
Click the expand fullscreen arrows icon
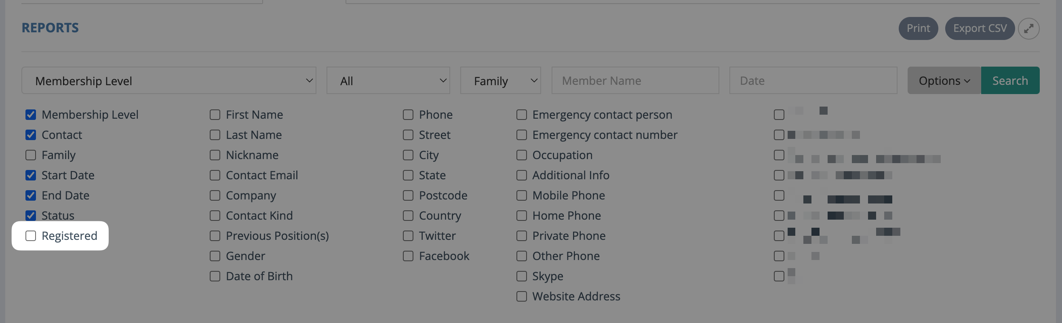[1028, 28]
